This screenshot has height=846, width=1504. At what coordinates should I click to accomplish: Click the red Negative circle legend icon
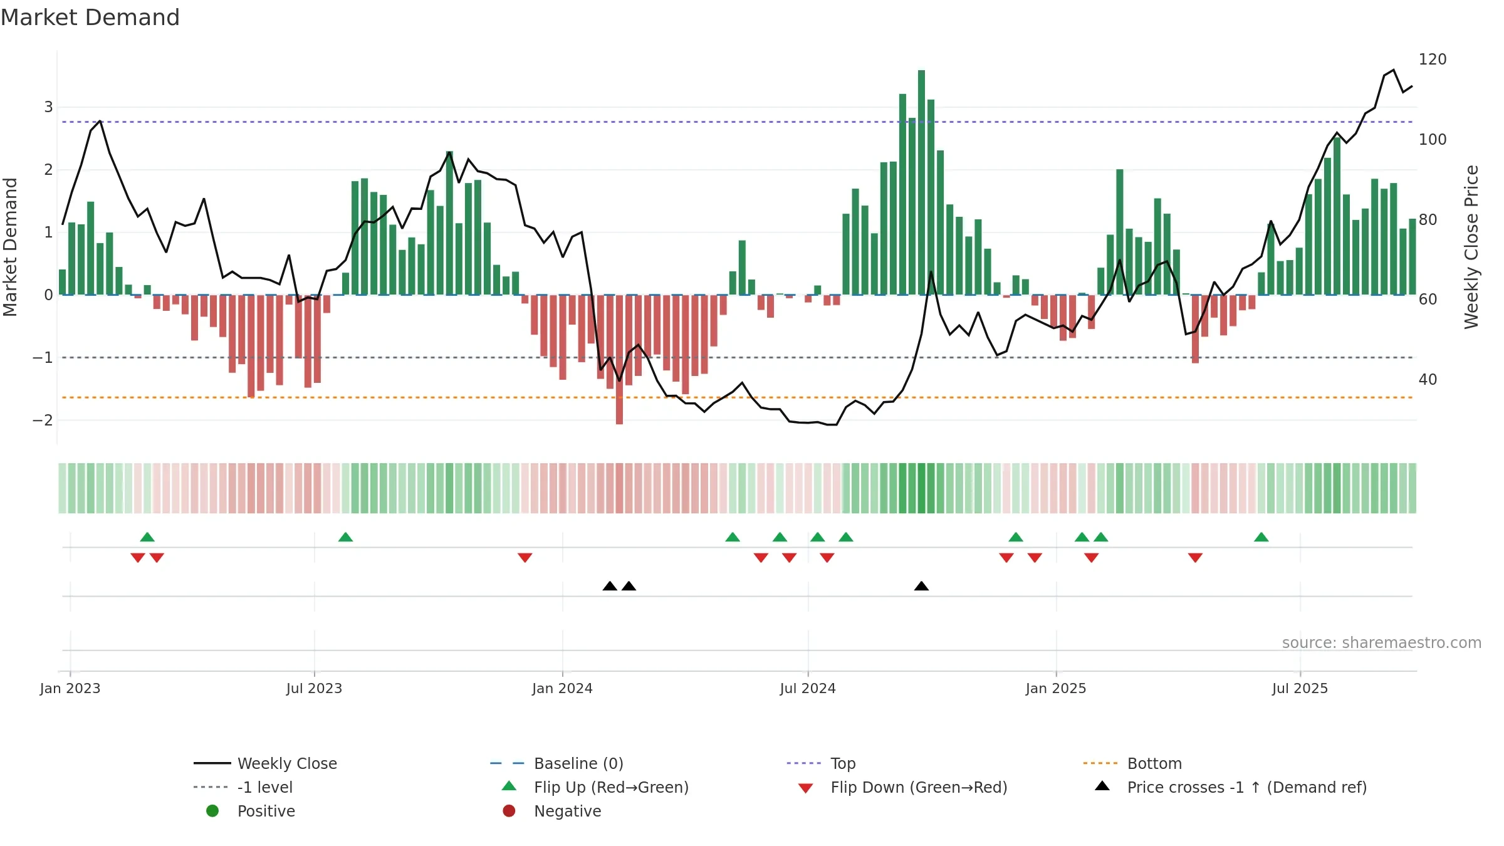pyautogui.click(x=509, y=811)
